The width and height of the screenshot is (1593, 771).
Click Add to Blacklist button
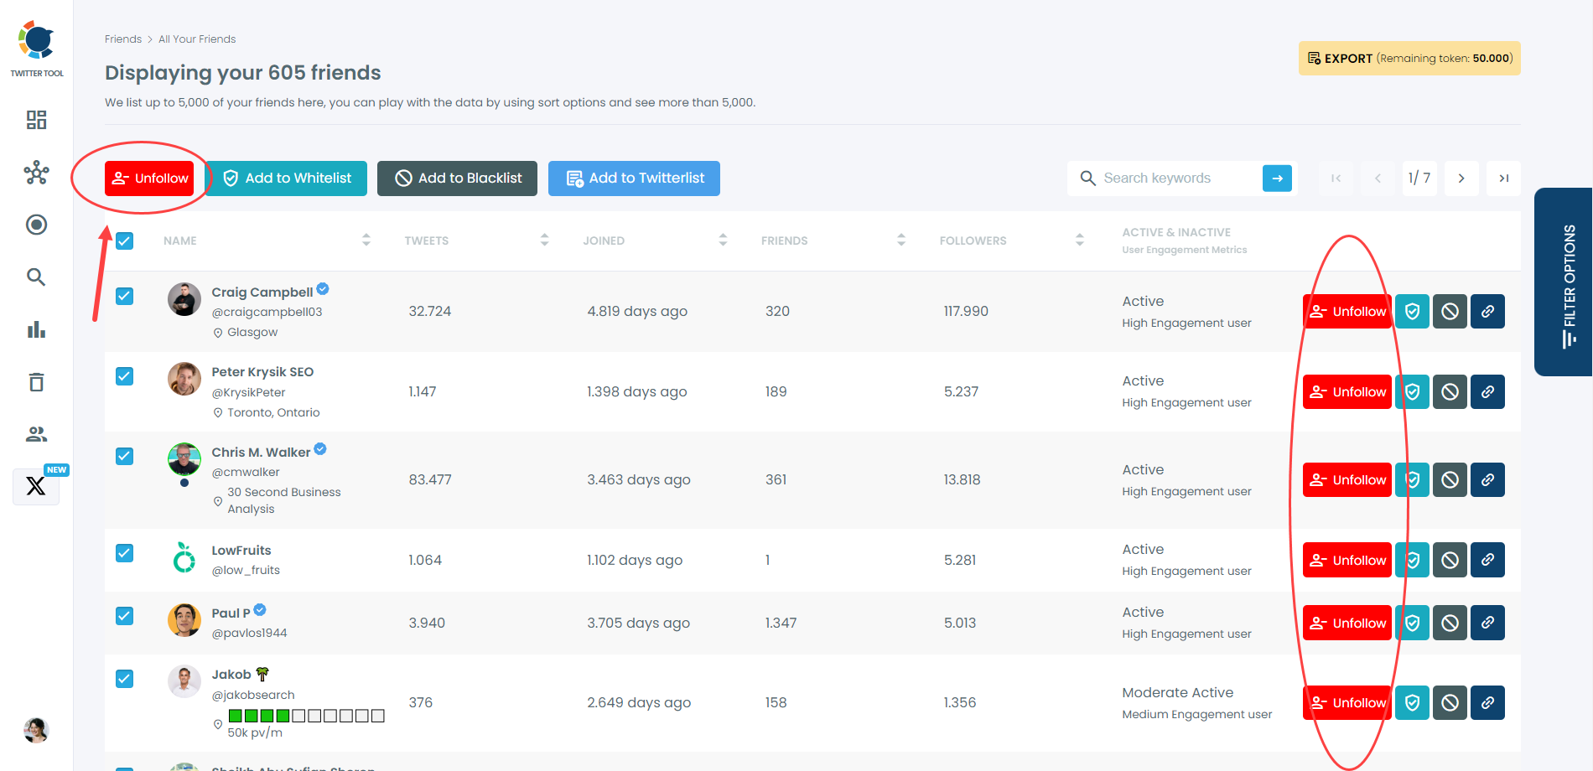pos(457,179)
